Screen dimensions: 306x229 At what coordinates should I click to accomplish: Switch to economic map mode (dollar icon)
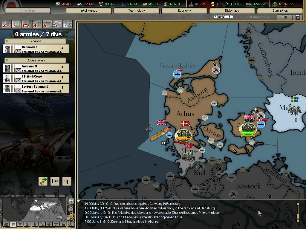27,224
